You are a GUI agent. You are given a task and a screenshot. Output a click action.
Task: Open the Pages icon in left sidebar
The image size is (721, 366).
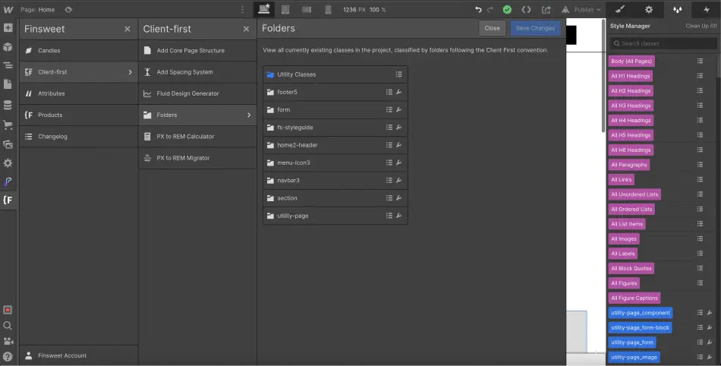(x=8, y=84)
